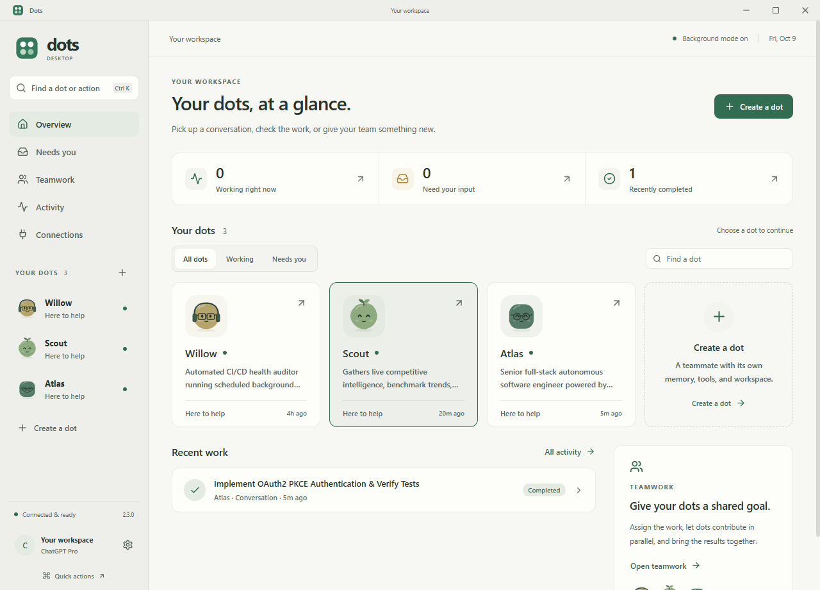Click the plus icon beside Your Dots header
Viewport: 820px width, 590px height.
(122, 273)
